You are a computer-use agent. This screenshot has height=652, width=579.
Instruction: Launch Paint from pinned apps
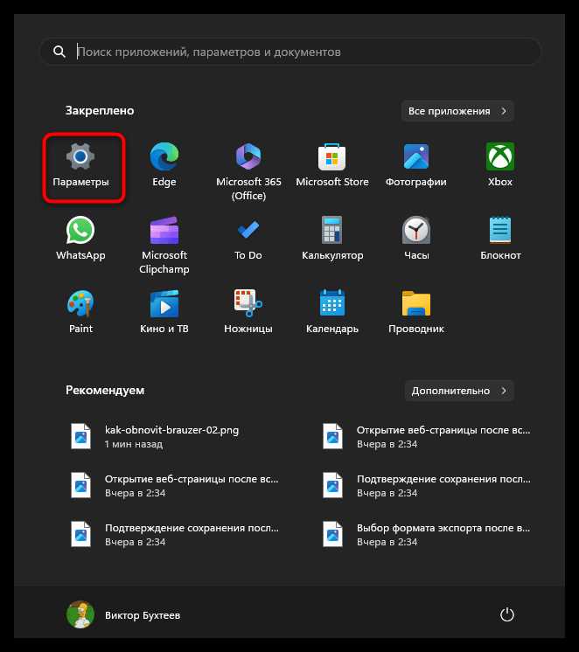[x=80, y=312]
